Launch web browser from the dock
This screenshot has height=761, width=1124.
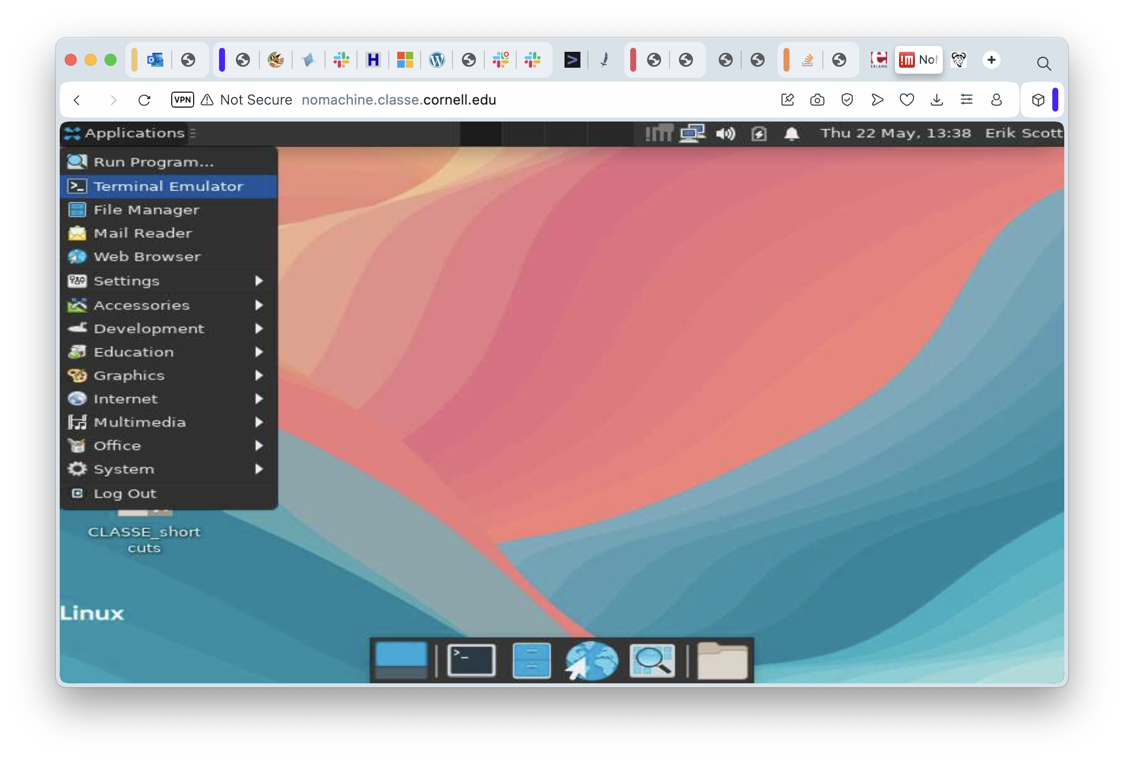click(591, 660)
